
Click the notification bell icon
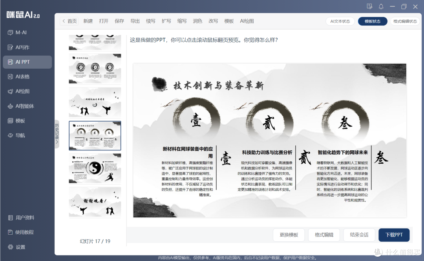381,7
